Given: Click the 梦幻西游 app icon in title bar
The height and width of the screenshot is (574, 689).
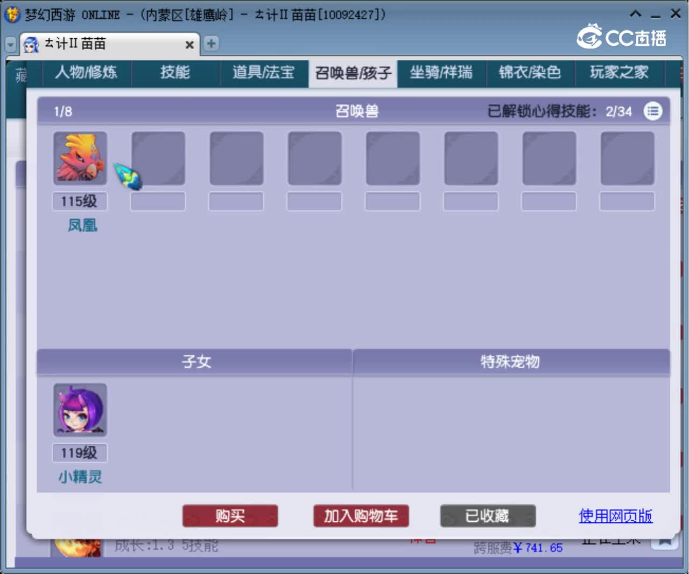Looking at the screenshot, I should coord(12,15).
